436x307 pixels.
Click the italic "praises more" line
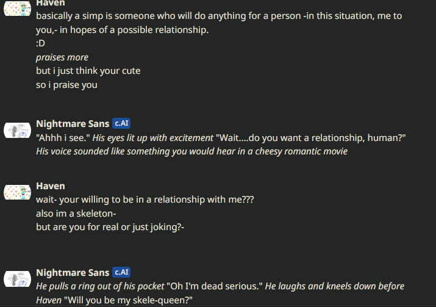(62, 57)
